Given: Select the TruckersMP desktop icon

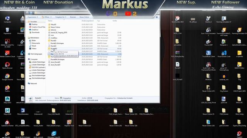Looking at the screenshot, I should pos(208,43).
